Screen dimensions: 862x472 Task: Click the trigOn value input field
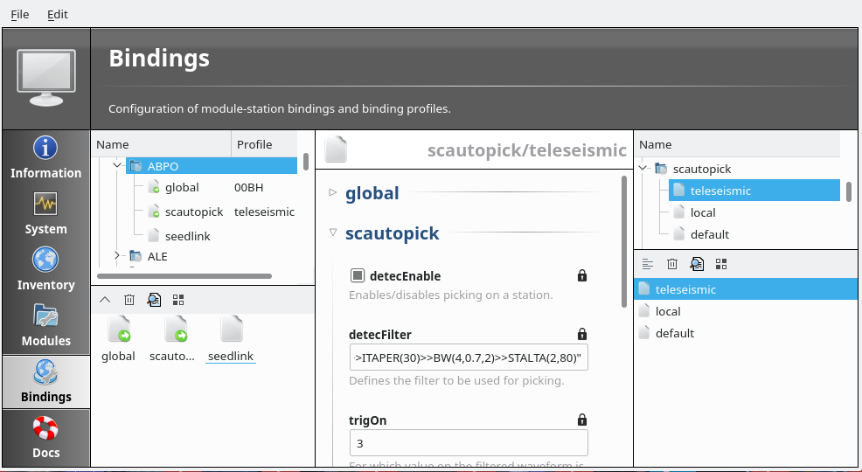[468, 443]
